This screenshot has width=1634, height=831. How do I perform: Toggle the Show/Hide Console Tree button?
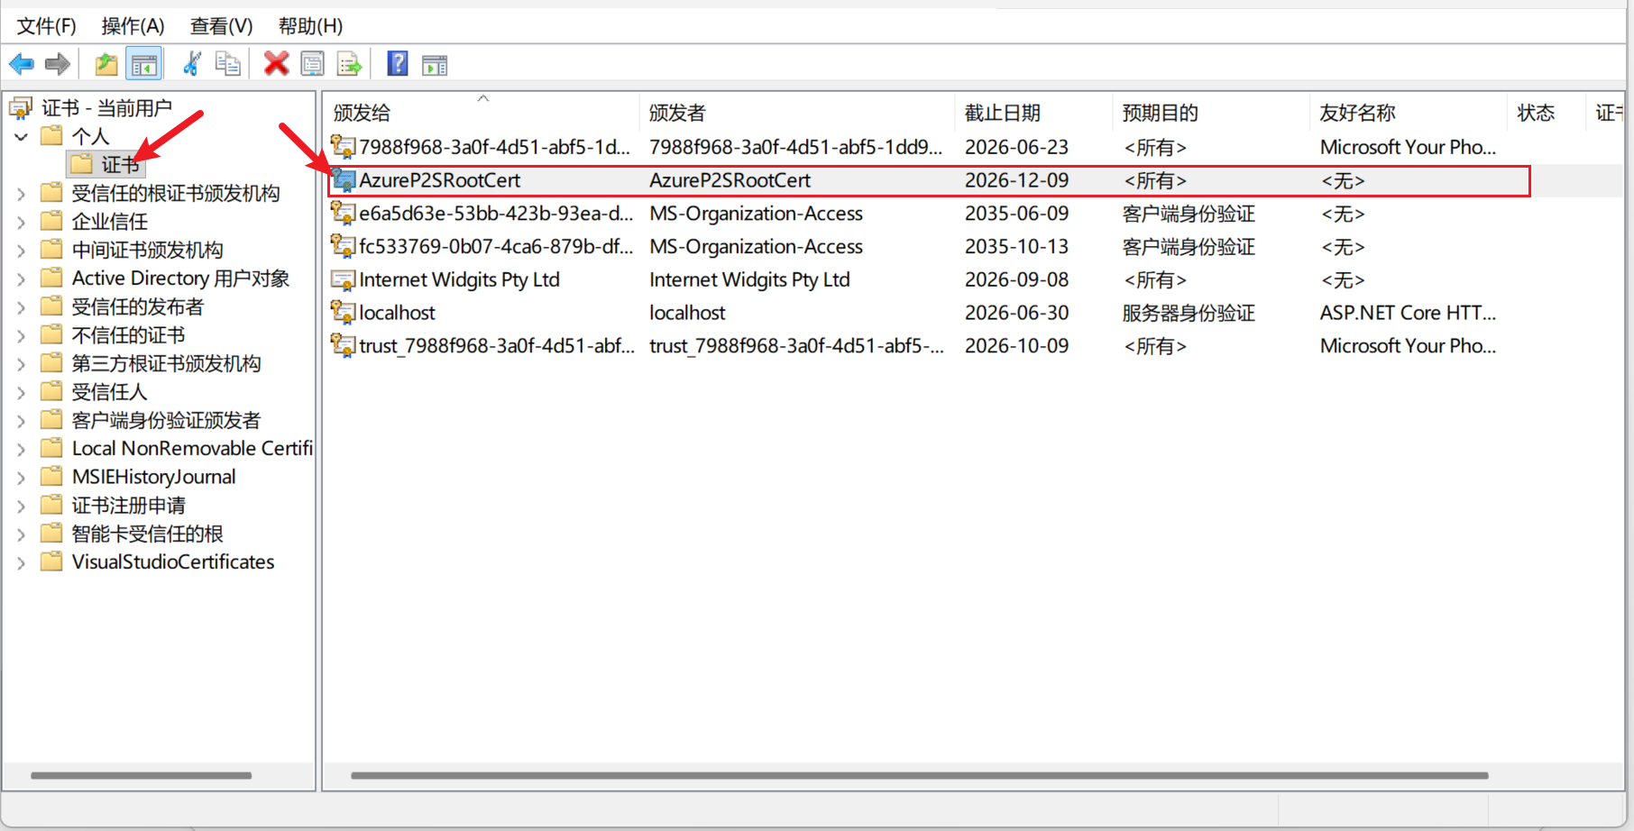click(x=144, y=64)
